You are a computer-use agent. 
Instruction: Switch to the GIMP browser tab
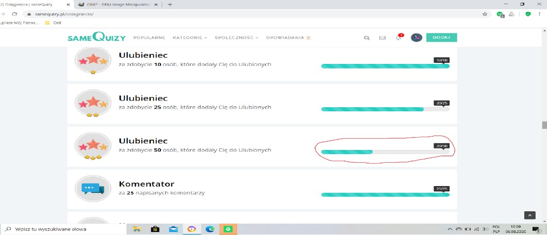(x=116, y=4)
